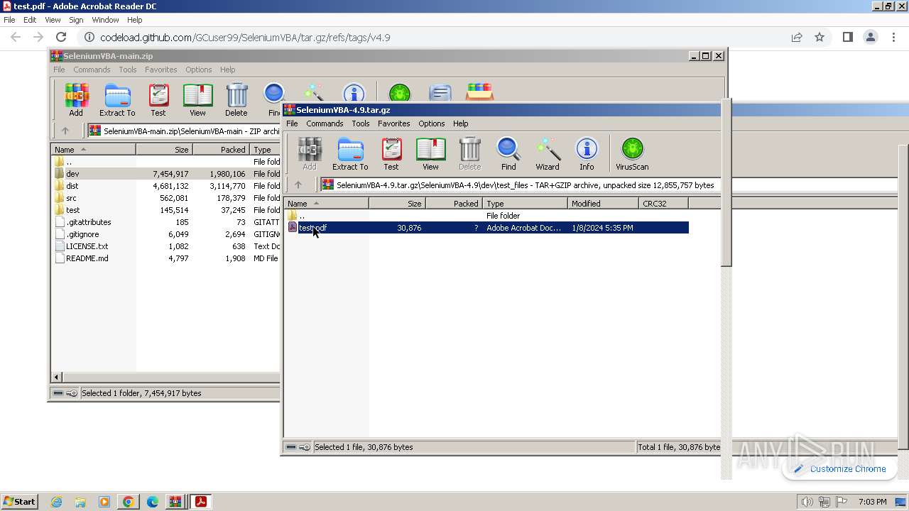
Task: Click Test icon in SeleniumVBA-4.9.tar.gz toolbar
Action: pos(391,154)
